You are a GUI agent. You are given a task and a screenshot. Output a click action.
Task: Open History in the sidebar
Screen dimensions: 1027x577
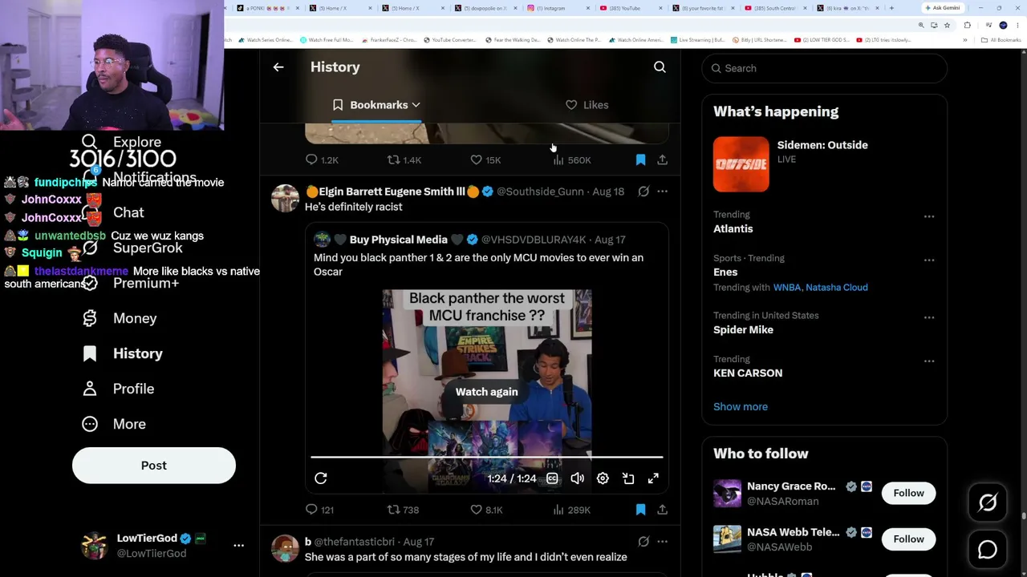pos(122,353)
